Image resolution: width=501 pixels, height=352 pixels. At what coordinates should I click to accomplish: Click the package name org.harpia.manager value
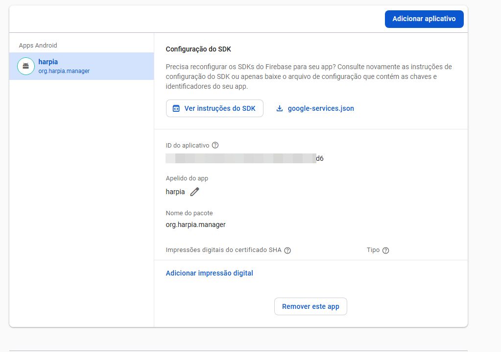point(195,225)
